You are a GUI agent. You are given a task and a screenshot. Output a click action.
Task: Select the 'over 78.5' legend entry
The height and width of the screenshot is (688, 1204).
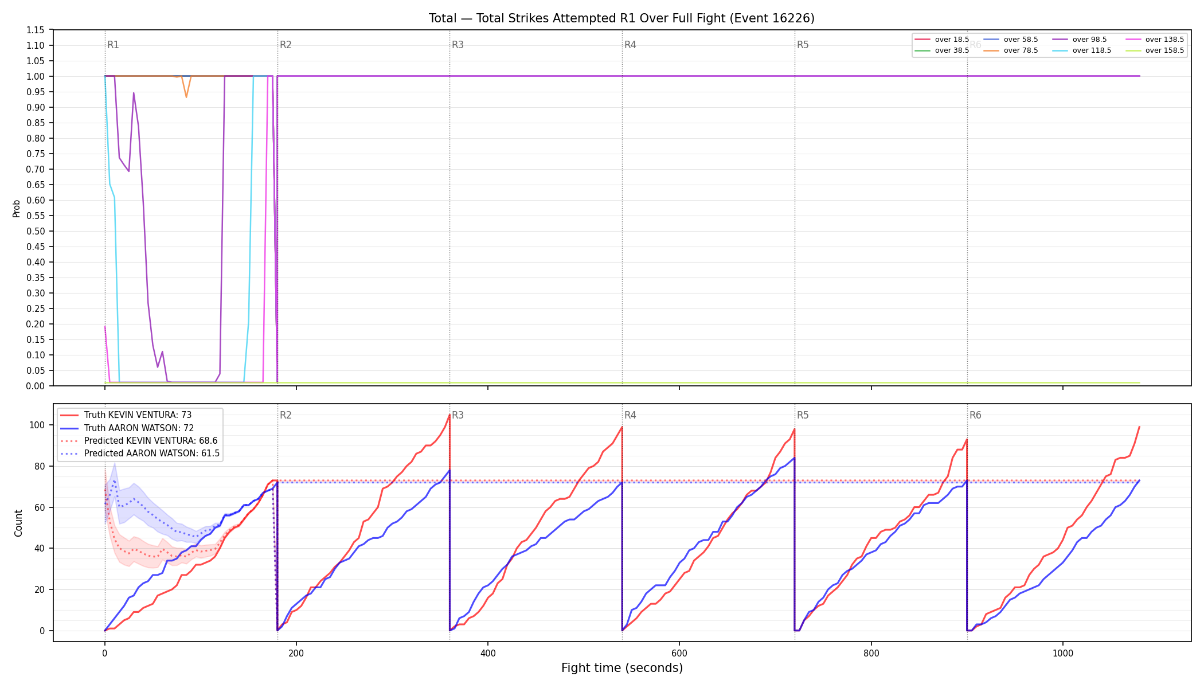click(1010, 50)
